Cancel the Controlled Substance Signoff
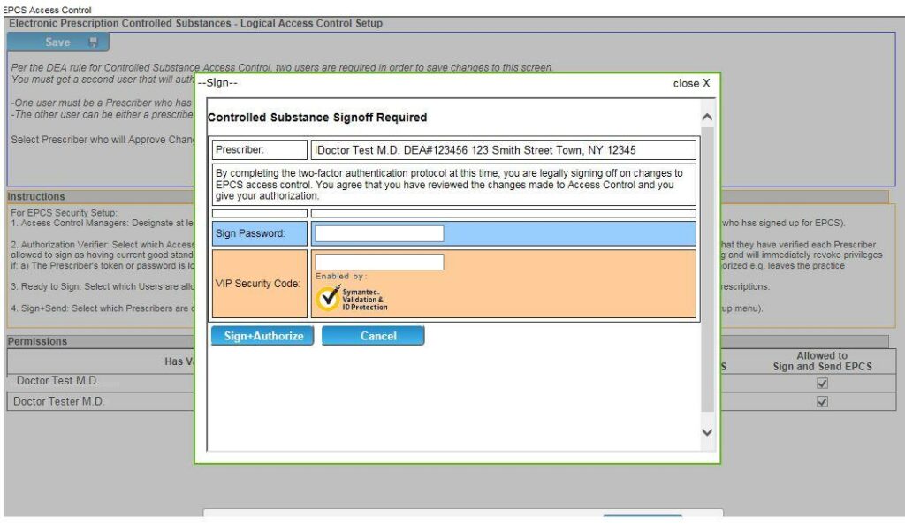The image size is (905, 525). click(373, 336)
